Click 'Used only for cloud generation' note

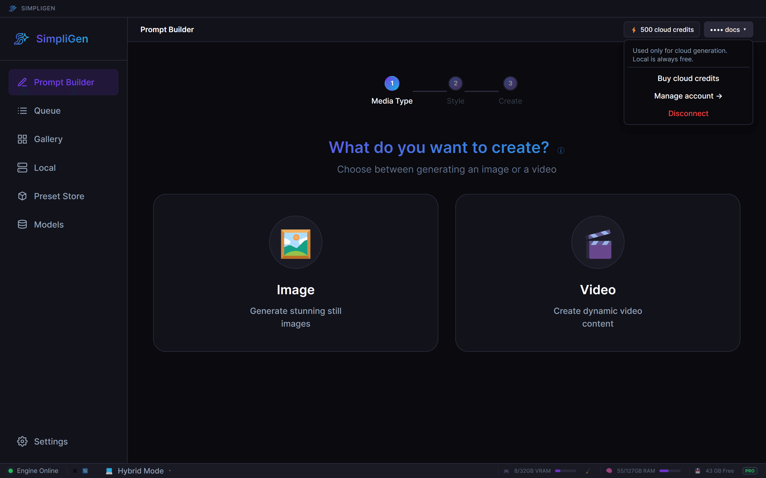680,55
